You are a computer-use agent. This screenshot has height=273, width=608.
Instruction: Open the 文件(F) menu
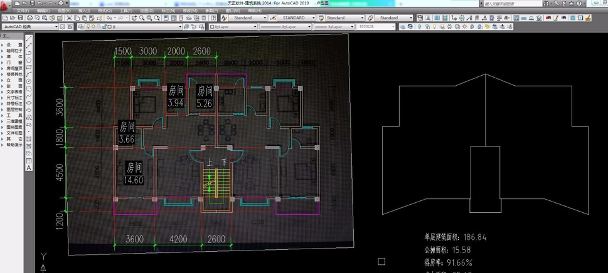[x=22, y=11]
